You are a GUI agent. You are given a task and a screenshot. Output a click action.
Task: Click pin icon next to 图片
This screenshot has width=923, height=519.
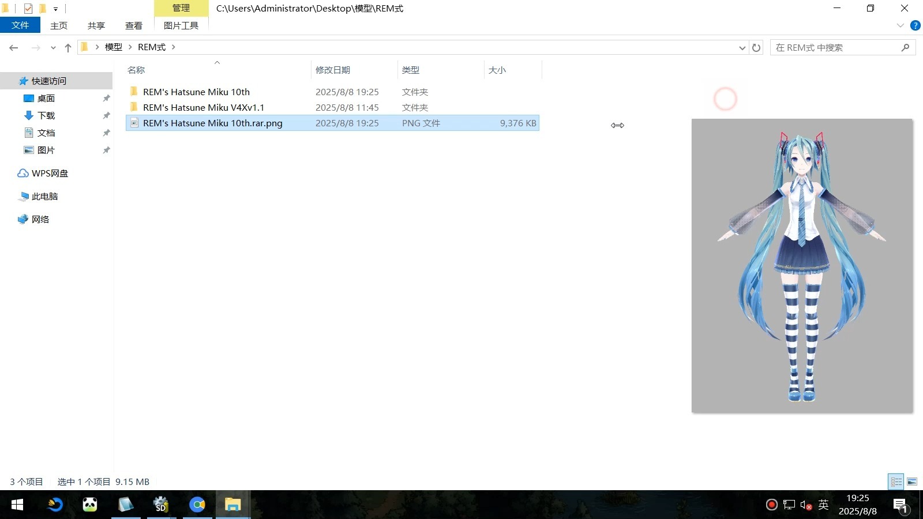pyautogui.click(x=106, y=150)
